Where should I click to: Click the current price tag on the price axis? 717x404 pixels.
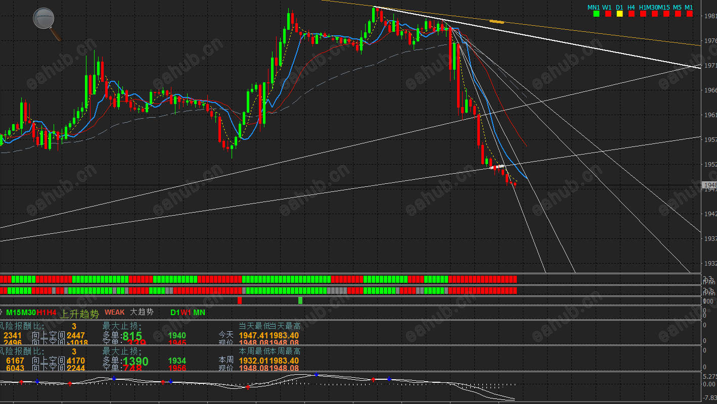coord(710,185)
